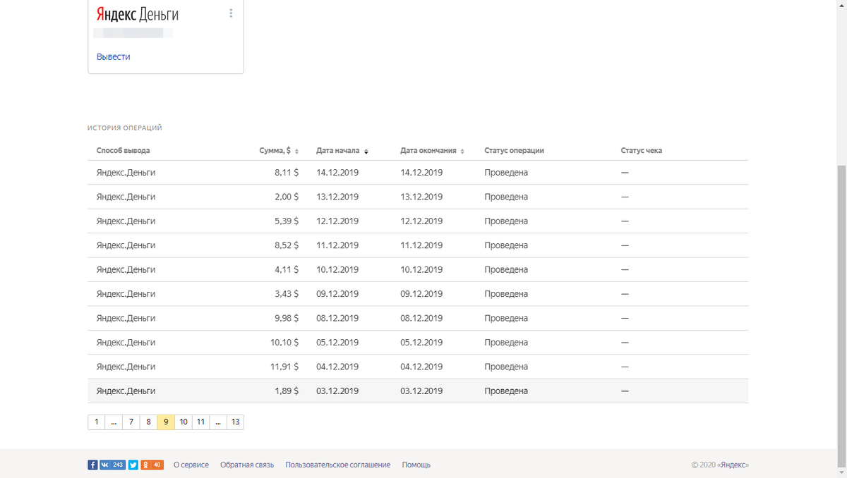Sort by Дата окончания column arrows
This screenshot has height=478, width=847.
(462, 151)
